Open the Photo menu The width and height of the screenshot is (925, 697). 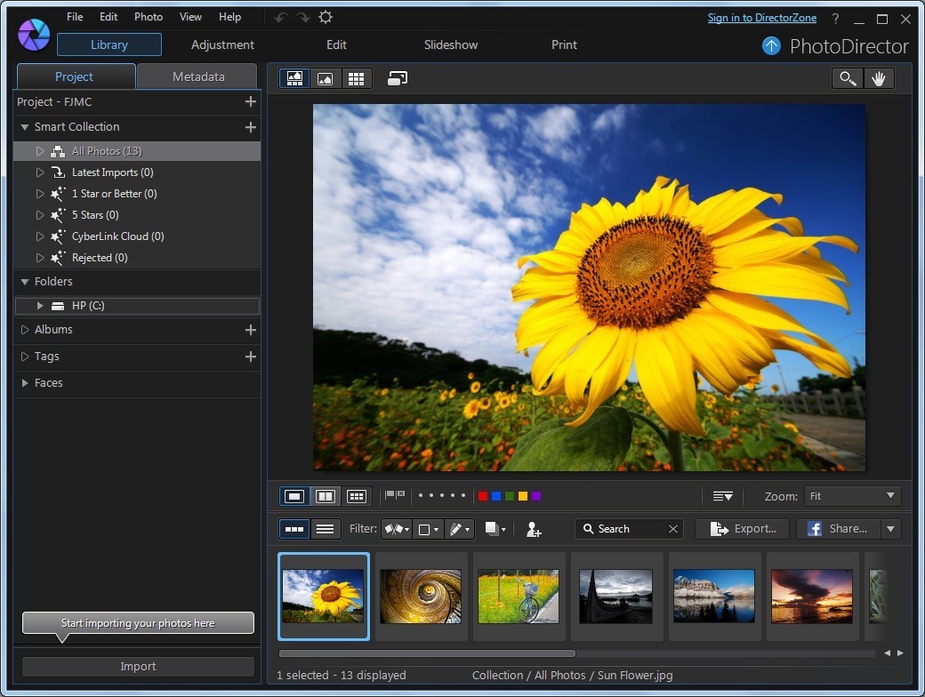pyautogui.click(x=148, y=16)
